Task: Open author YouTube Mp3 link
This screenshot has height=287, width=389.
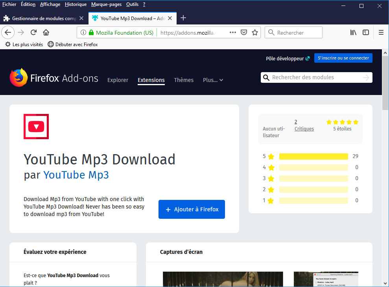Action: [76, 175]
